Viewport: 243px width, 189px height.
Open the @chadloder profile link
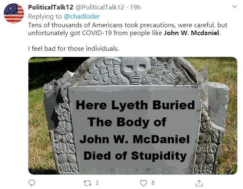pos(82,17)
